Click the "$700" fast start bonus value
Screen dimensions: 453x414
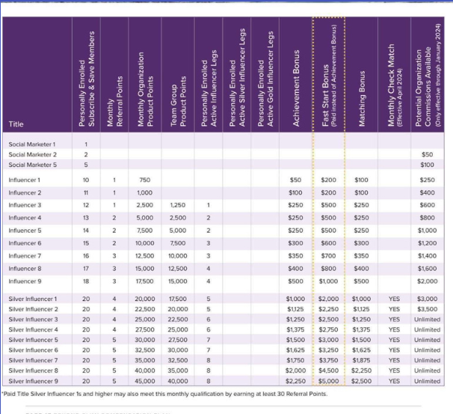coord(328,256)
